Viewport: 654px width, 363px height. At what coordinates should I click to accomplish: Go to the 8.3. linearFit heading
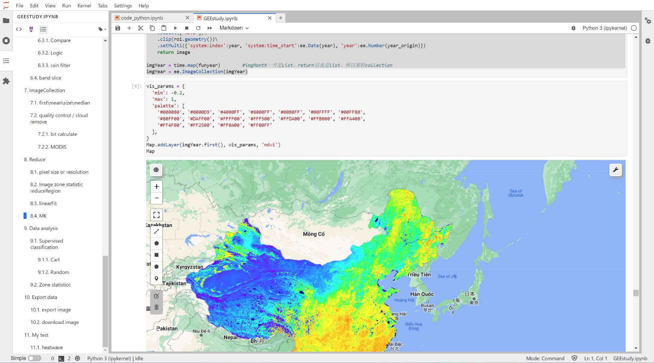[x=43, y=203]
